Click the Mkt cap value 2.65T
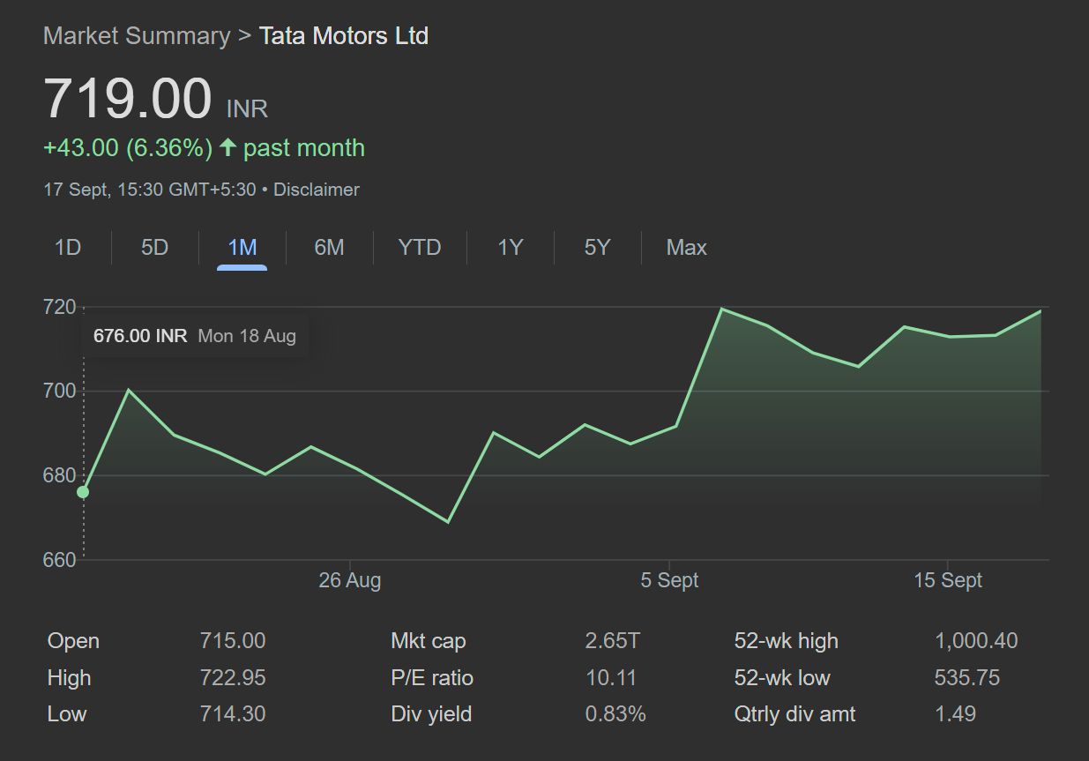 click(612, 641)
